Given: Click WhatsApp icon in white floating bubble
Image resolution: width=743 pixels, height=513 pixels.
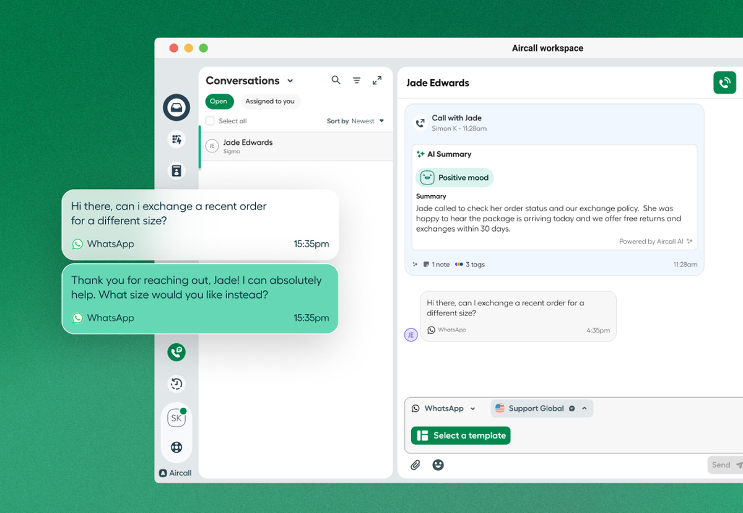Looking at the screenshot, I should click(77, 244).
